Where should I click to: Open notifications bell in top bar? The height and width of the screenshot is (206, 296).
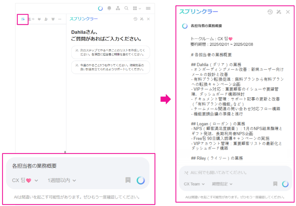click(109, 8)
